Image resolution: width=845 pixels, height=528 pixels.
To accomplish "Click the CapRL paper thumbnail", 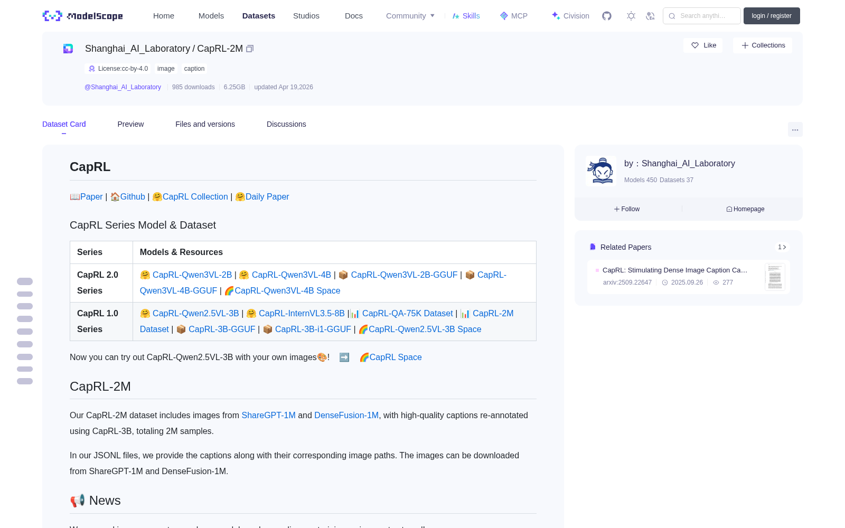I will pos(775,277).
